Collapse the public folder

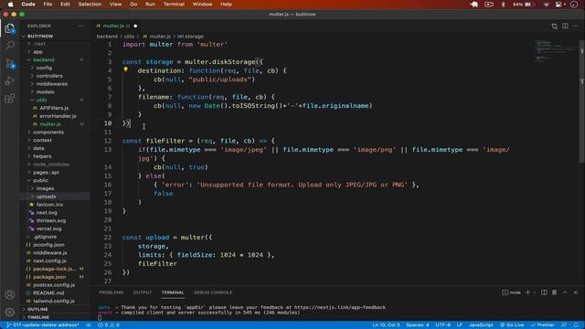click(40, 180)
